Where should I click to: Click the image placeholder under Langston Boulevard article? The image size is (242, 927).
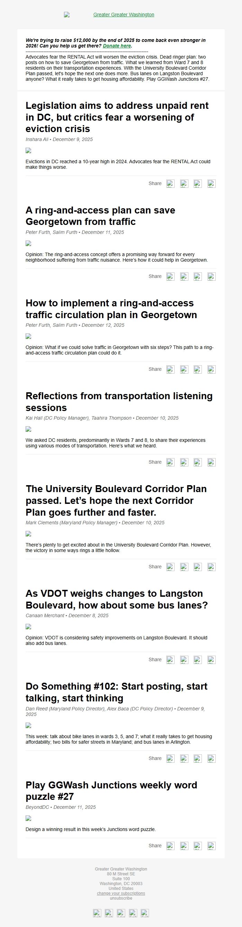[x=28, y=627]
